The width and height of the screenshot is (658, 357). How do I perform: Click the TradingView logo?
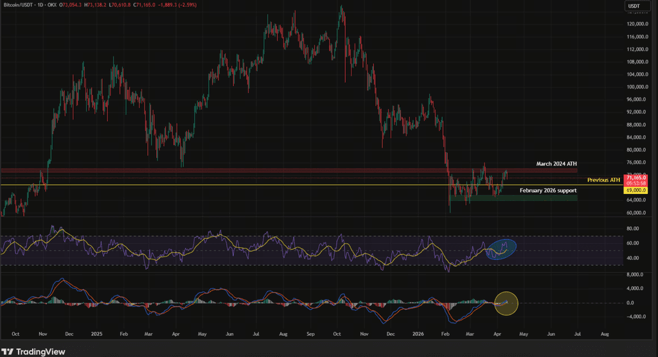click(x=33, y=352)
